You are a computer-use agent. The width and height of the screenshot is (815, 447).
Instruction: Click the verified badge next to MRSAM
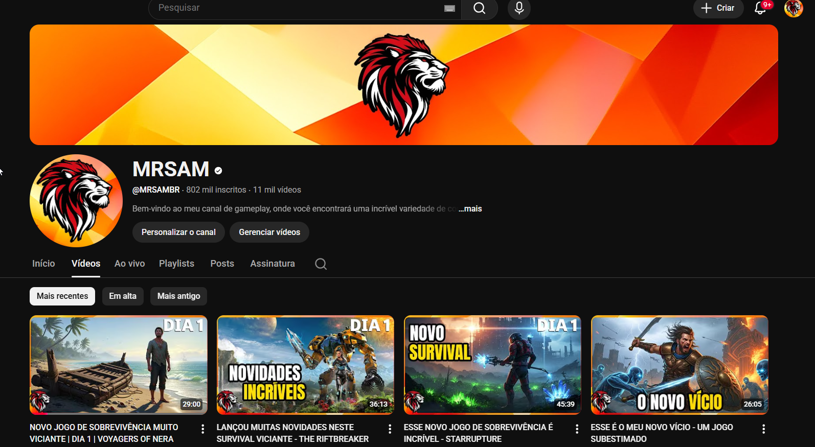218,171
